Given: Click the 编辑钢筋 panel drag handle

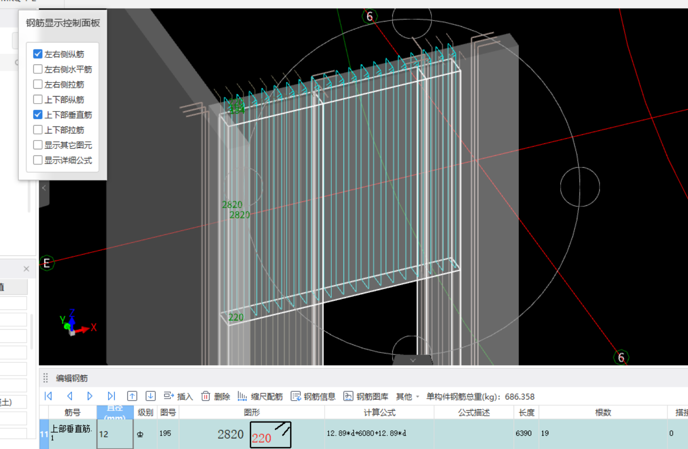Looking at the screenshot, I should (x=45, y=378).
